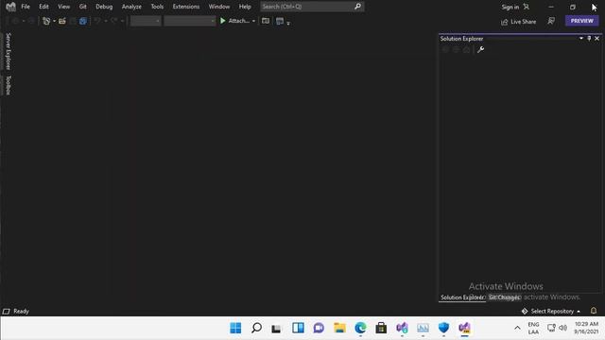Open the Toolbox side tab
Image resolution: width=605 pixels, height=340 pixels.
pyautogui.click(x=9, y=85)
